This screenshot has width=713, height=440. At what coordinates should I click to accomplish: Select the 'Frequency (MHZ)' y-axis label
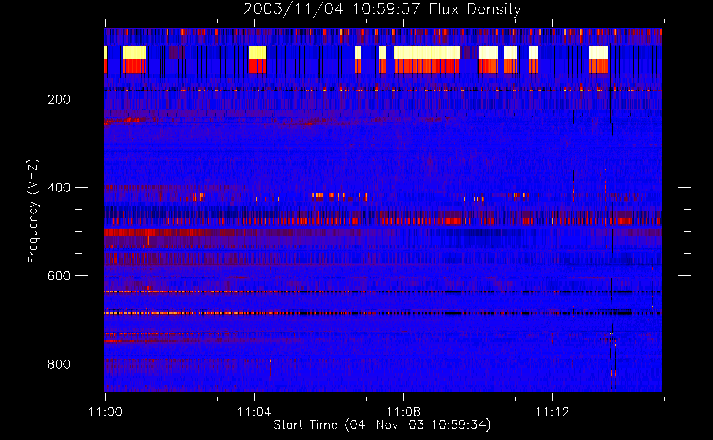(33, 211)
